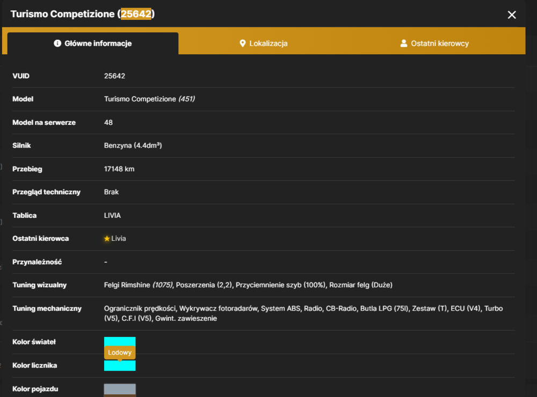Click the Lodowy color tooltip label
This screenshot has height=397, width=537.
(120, 352)
